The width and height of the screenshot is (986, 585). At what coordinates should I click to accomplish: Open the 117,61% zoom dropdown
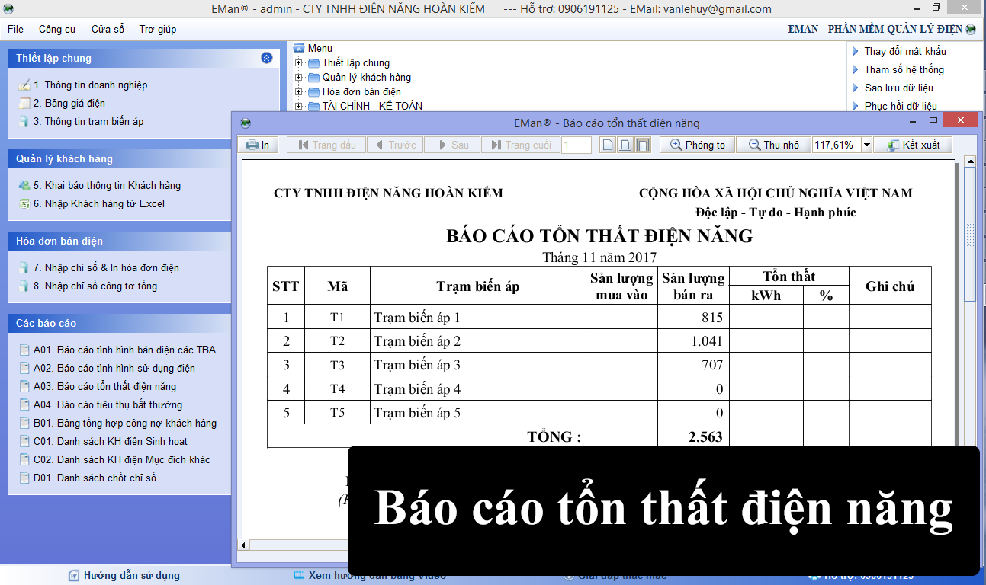click(x=866, y=145)
